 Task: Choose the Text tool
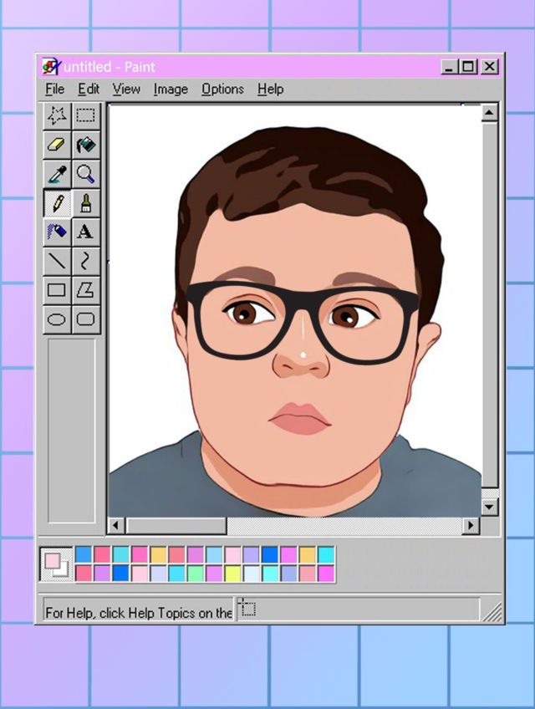[x=85, y=232]
